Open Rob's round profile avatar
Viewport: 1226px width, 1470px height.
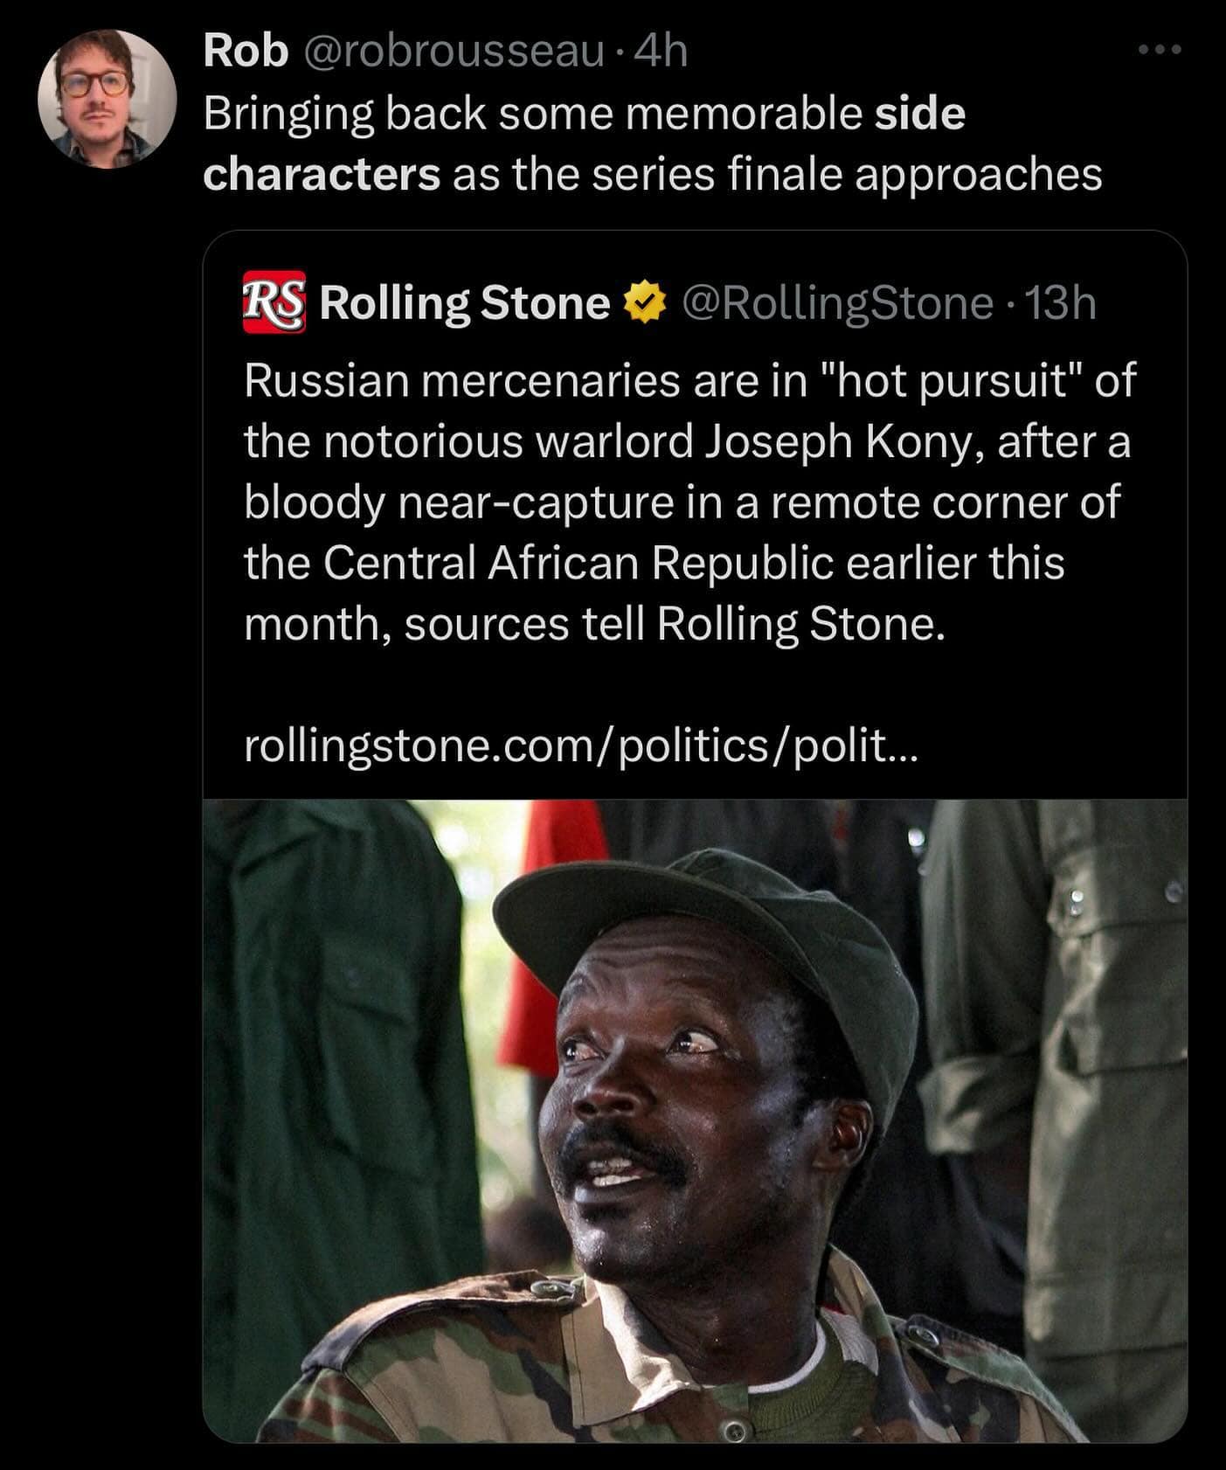pyautogui.click(x=107, y=99)
